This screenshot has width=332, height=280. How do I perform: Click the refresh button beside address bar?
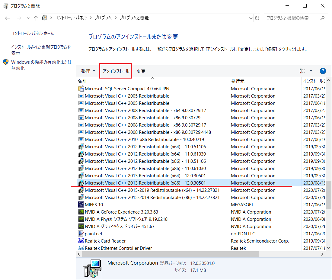[257, 18]
